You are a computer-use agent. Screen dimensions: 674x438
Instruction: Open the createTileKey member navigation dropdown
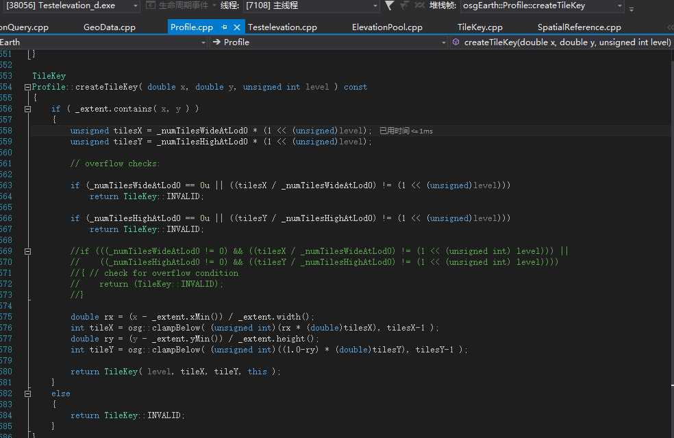coord(562,42)
